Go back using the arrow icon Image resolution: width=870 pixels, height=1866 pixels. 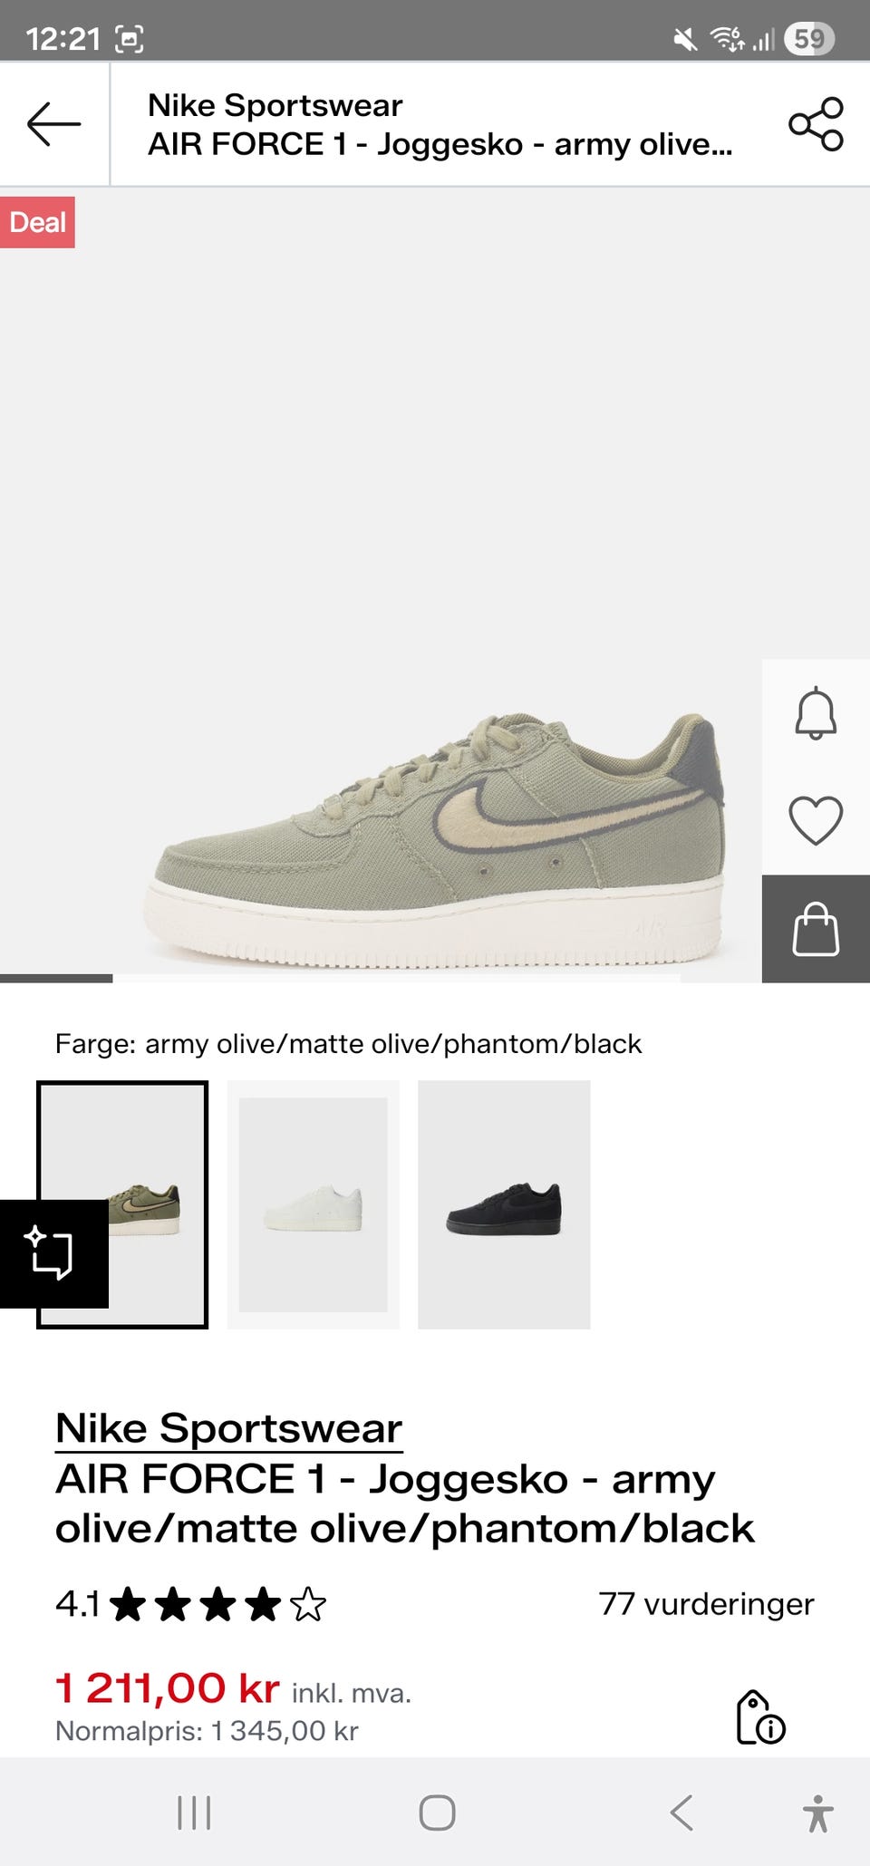pos(54,124)
